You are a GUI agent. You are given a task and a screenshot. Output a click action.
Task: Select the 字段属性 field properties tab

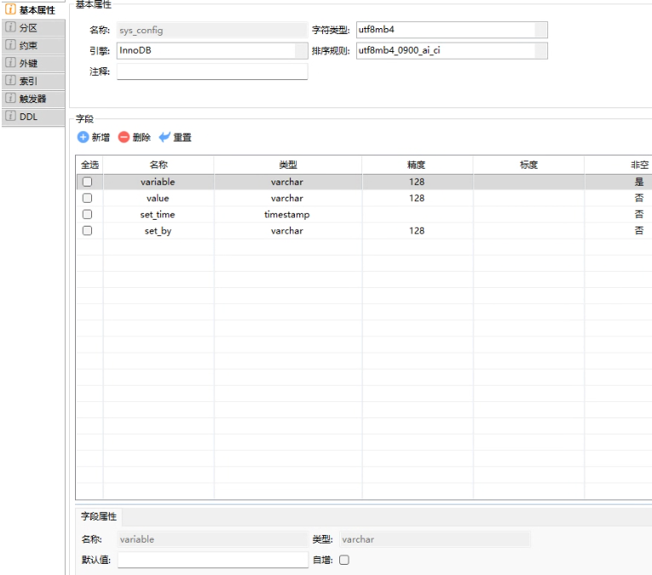coord(101,517)
